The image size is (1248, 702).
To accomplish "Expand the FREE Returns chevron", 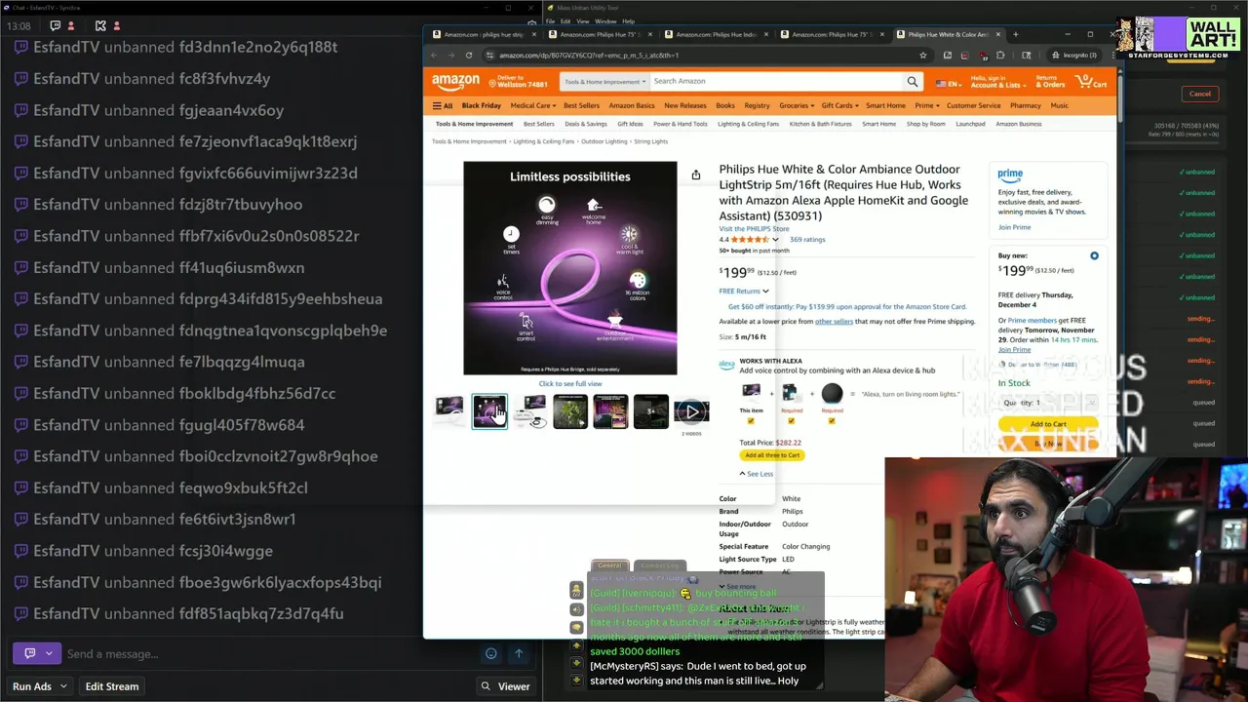I will [x=765, y=291].
